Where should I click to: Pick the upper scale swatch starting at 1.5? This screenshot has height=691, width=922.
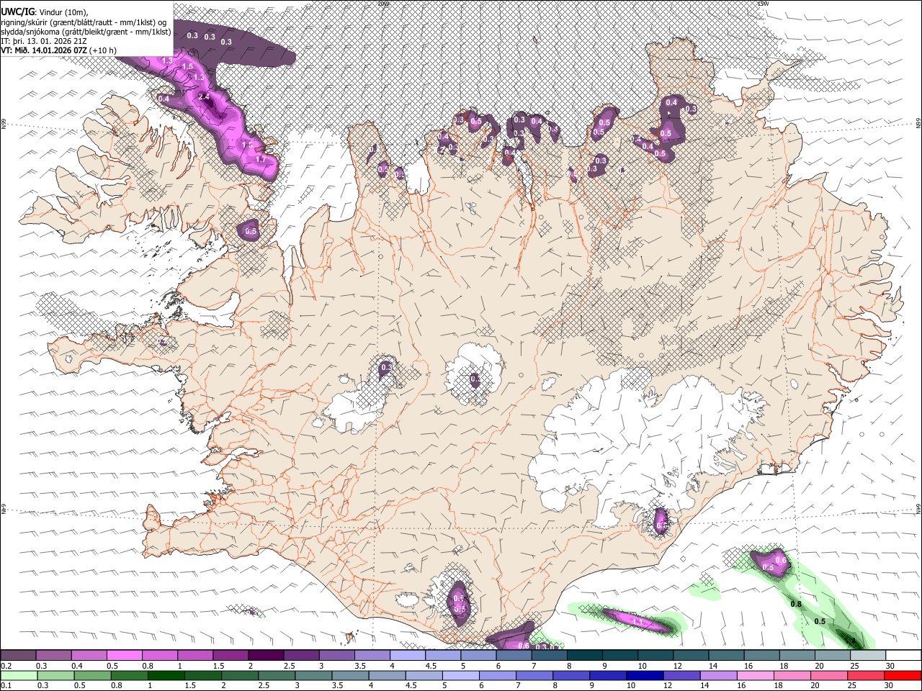click(230, 655)
